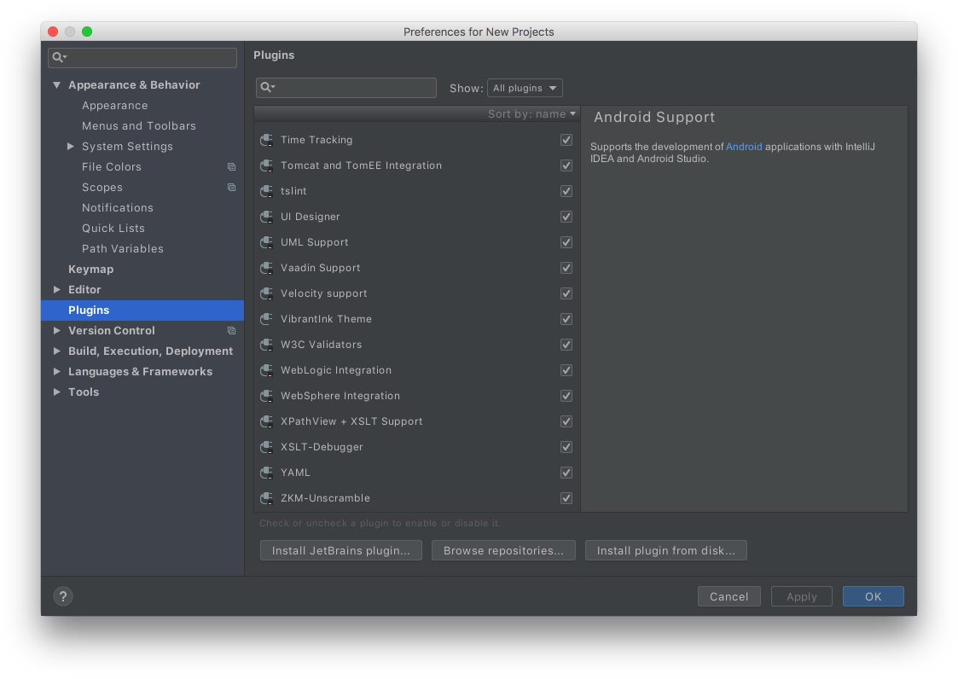Toggle the ZKM-Unscramble checkbox
Image resolution: width=958 pixels, height=679 pixels.
tap(566, 499)
